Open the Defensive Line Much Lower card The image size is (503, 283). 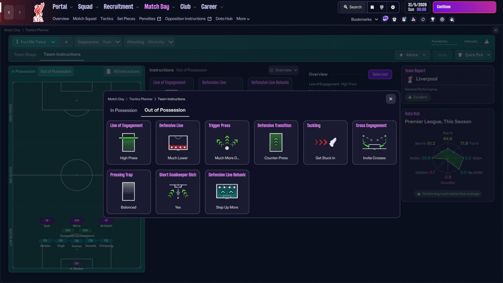coord(178,142)
